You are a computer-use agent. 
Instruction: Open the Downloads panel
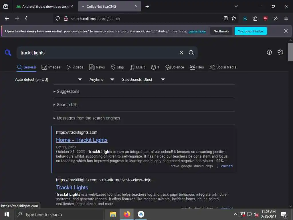[x=245, y=18]
